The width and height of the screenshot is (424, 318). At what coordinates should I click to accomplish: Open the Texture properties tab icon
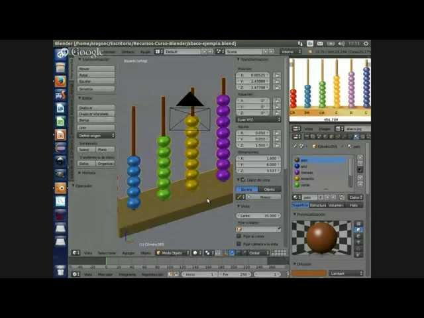click(362, 136)
